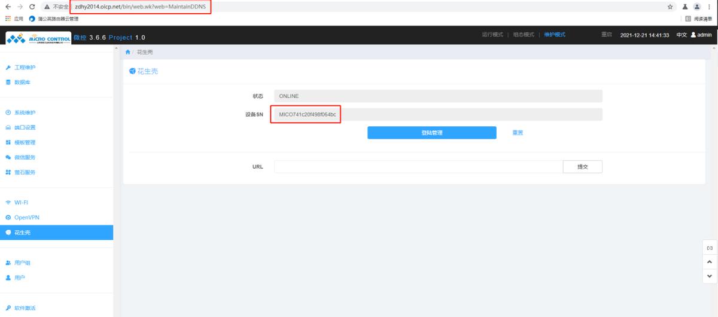The image size is (718, 317).
Task: Open the 应用 apps grid shortcut
Action: pos(14,19)
